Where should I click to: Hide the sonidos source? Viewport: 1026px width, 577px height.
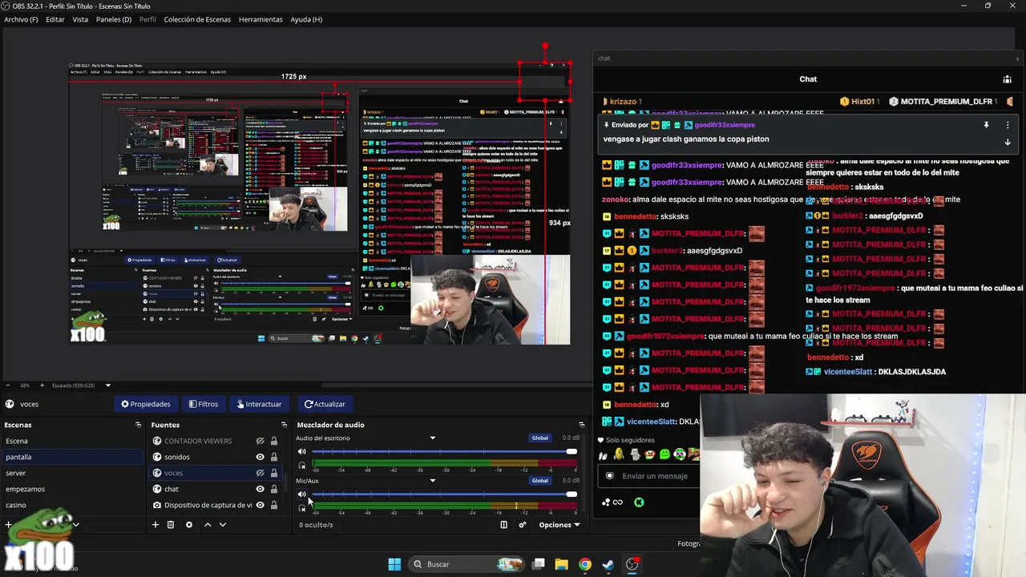[x=260, y=457]
